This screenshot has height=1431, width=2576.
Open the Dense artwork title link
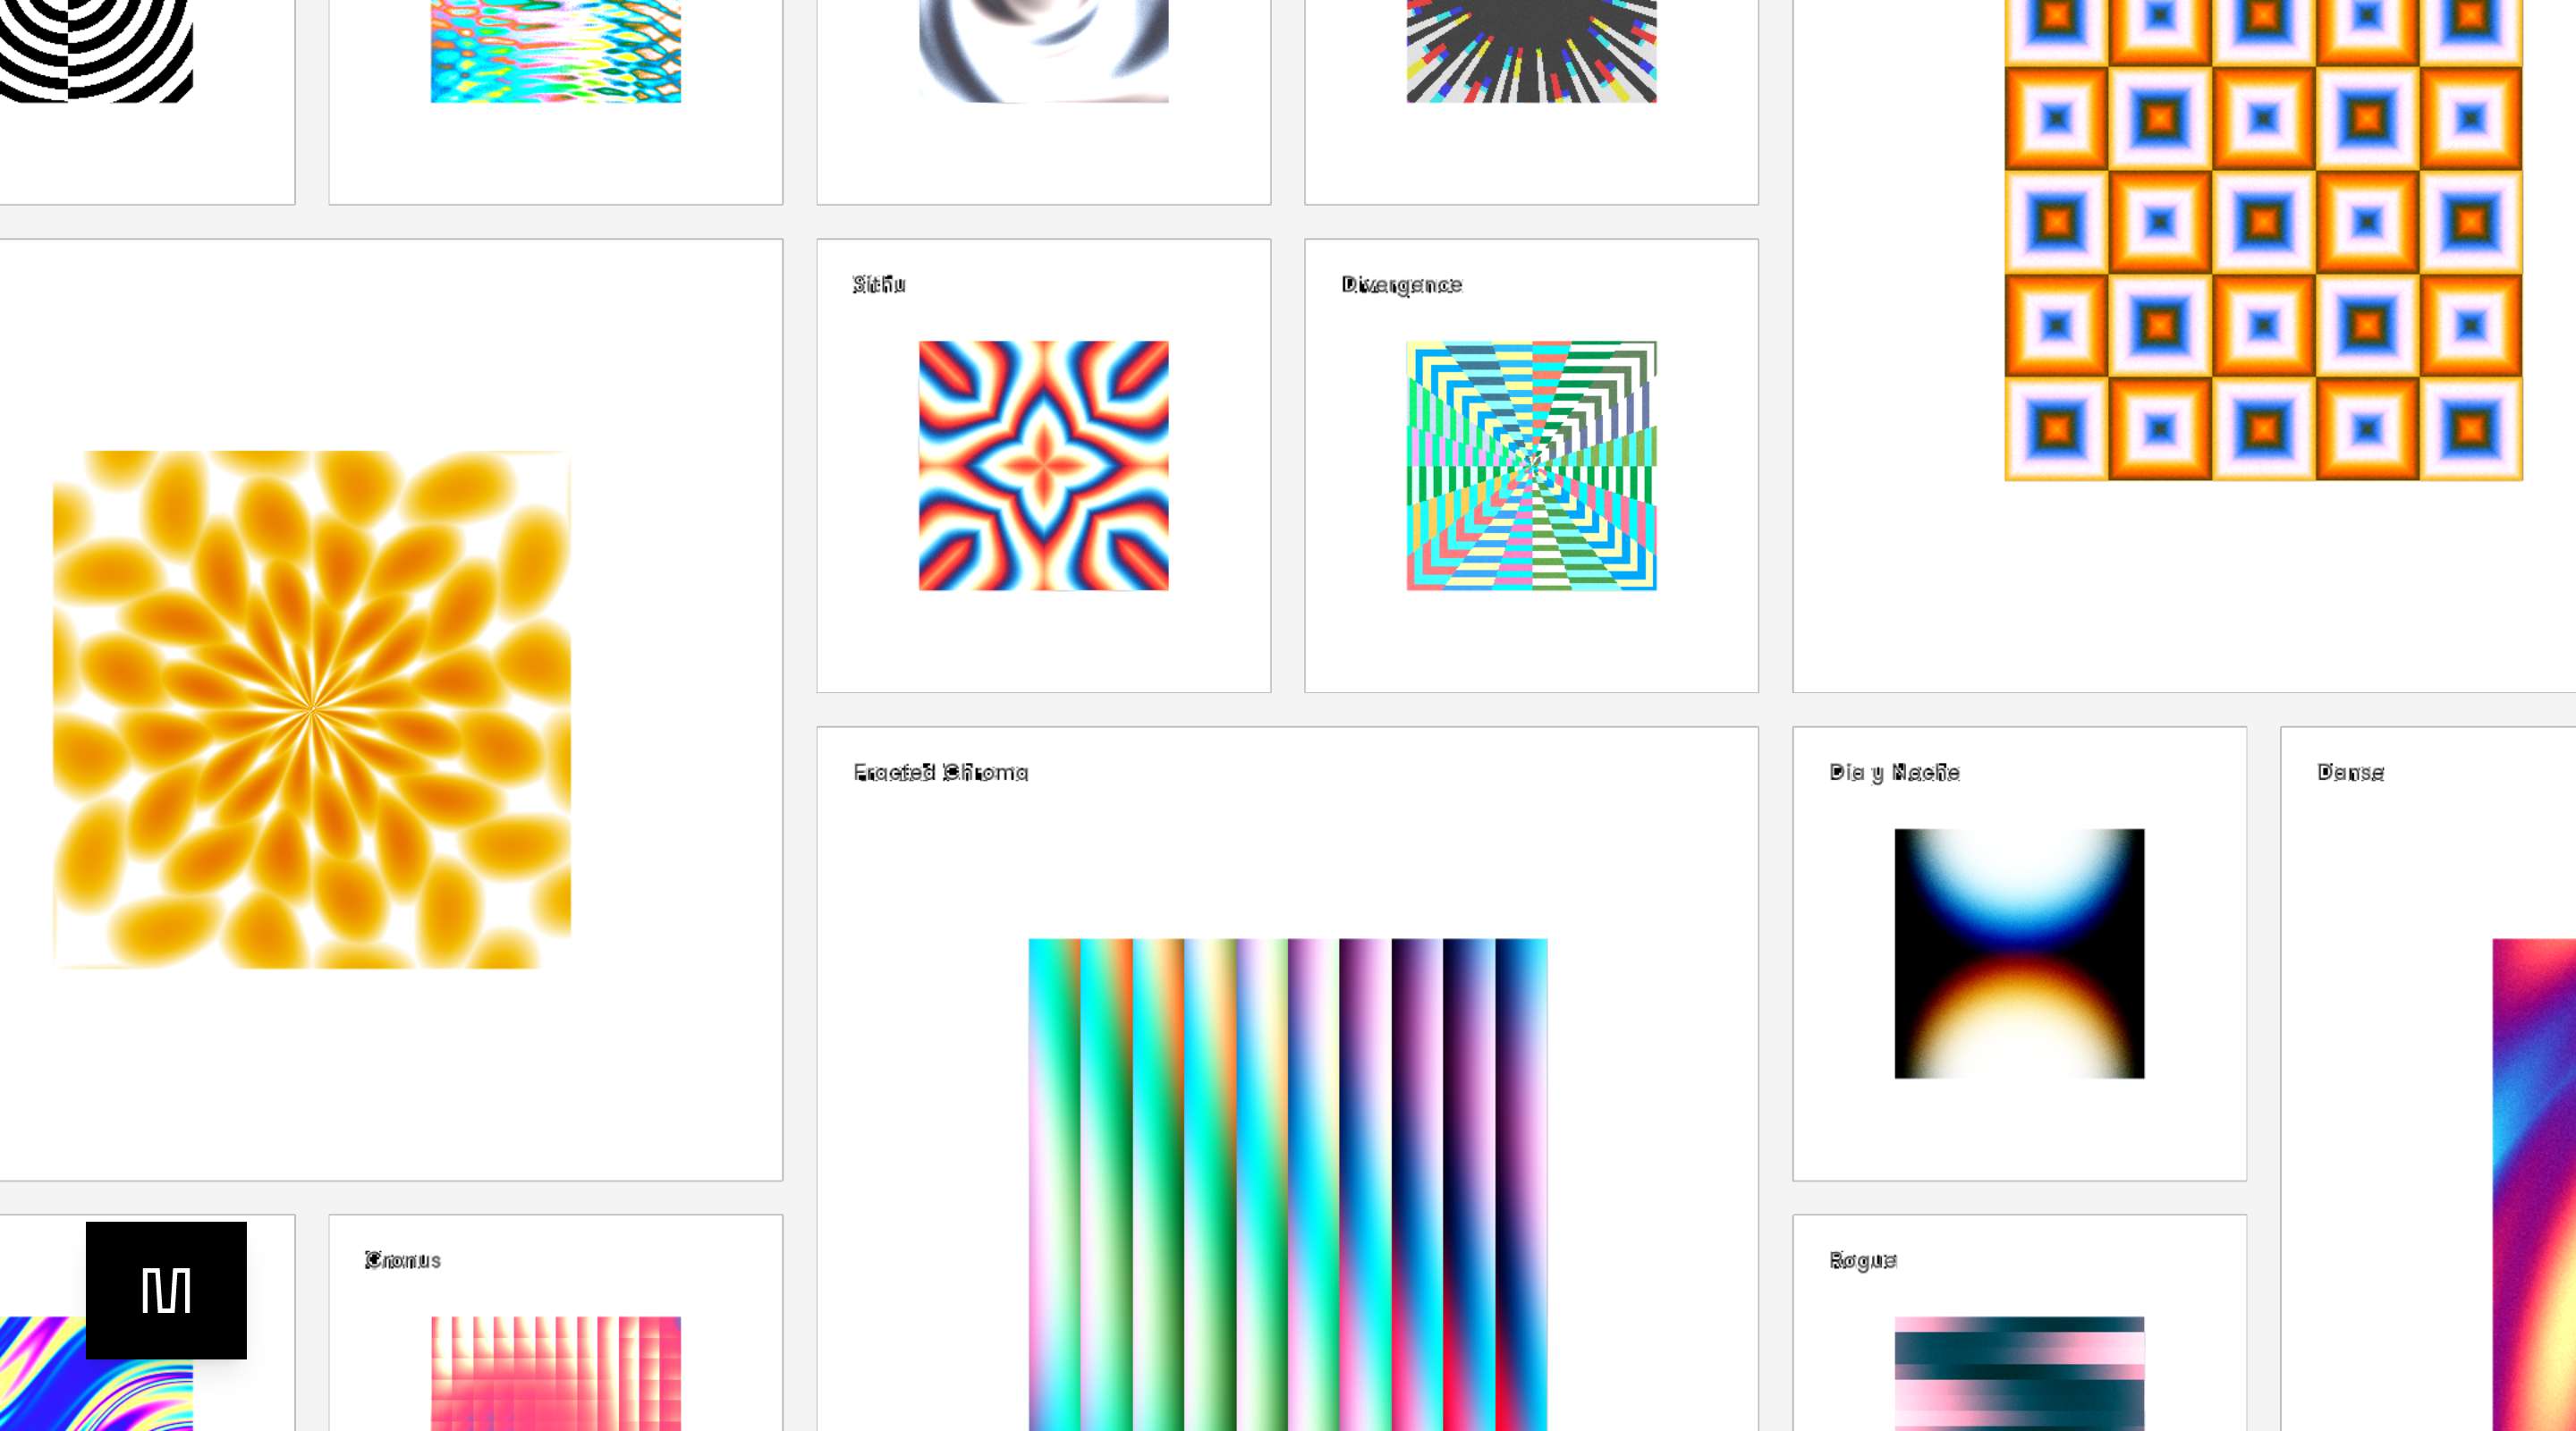point(2349,771)
